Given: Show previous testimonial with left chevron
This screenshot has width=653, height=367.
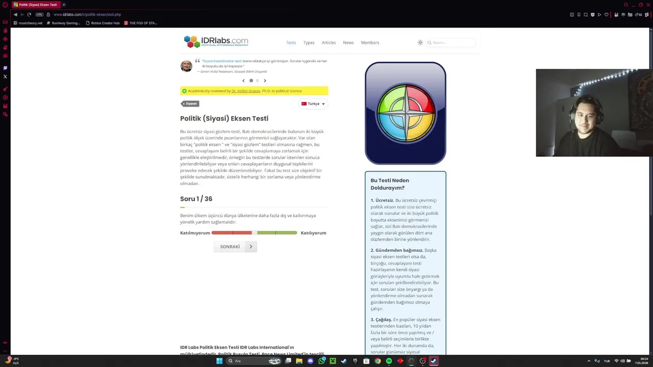Looking at the screenshot, I should pos(243,81).
